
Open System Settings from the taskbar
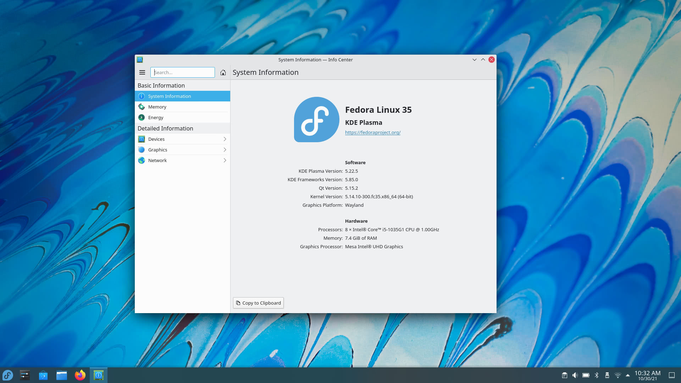tap(24, 375)
